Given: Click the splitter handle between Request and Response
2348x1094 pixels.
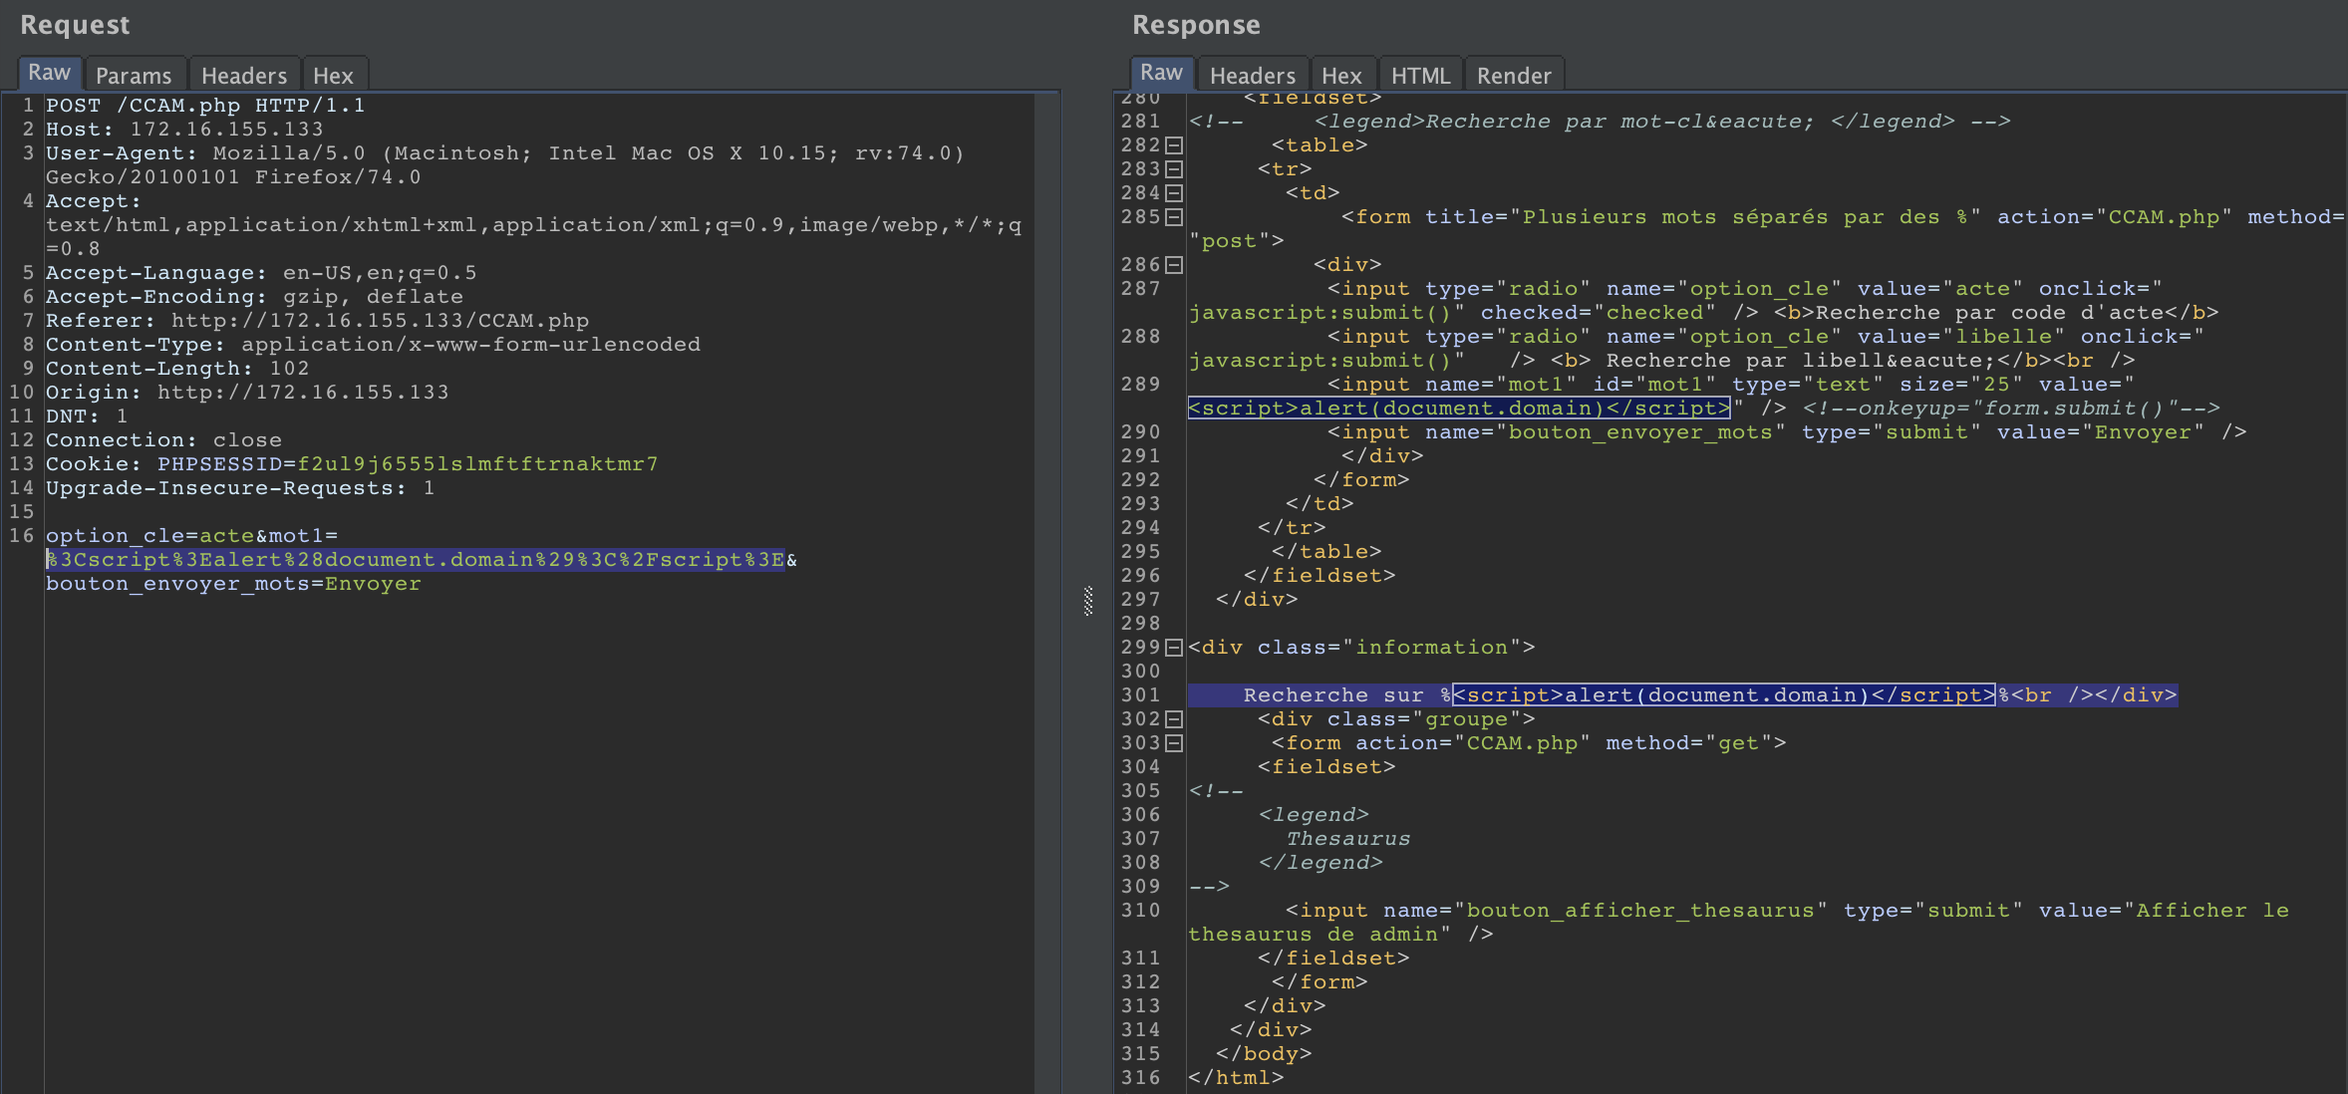Looking at the screenshot, I should tap(1087, 601).
